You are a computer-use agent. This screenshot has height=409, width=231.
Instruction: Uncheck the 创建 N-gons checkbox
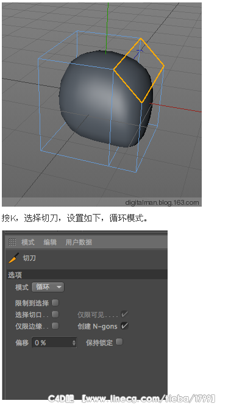[x=124, y=325]
